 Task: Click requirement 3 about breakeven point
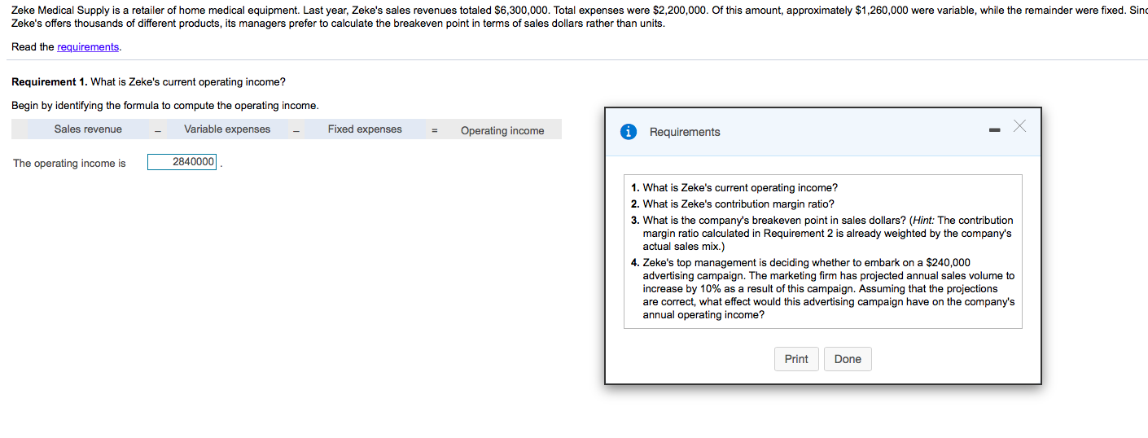[822, 233]
